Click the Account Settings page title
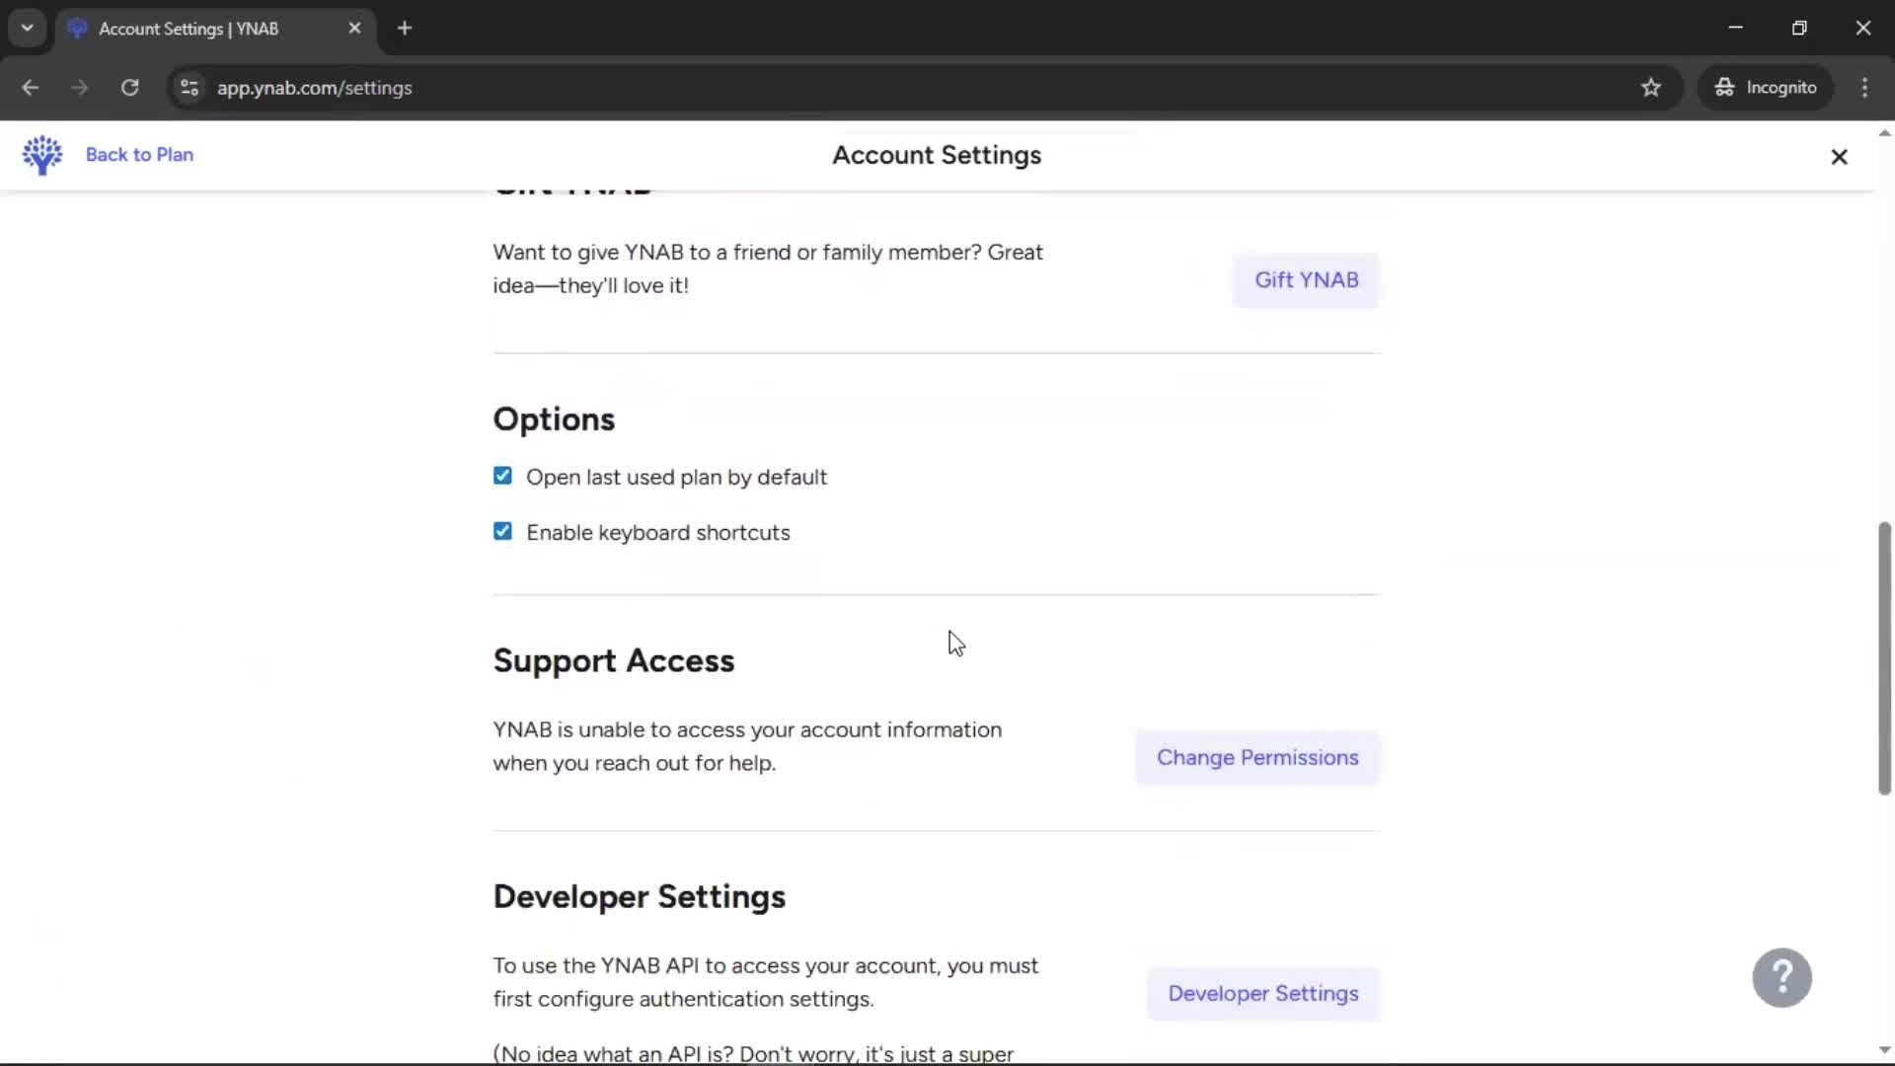This screenshot has width=1895, height=1066. (937, 155)
